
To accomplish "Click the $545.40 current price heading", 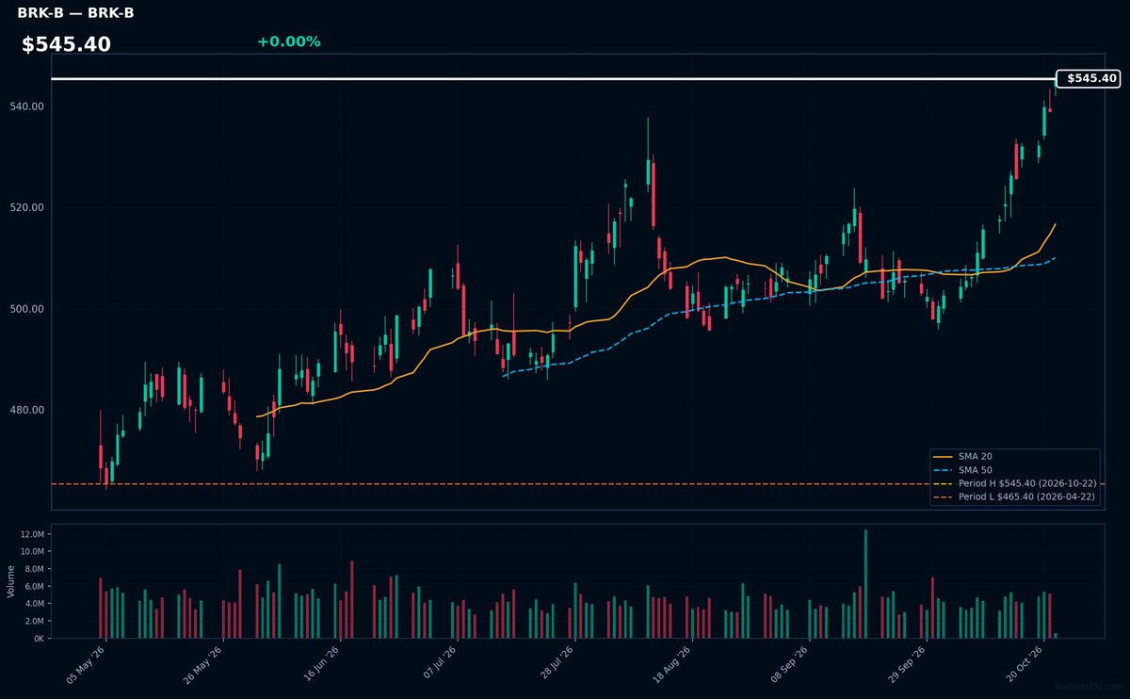I will [x=66, y=44].
